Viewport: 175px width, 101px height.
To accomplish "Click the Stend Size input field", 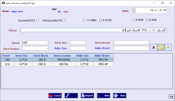I will [78, 43].
